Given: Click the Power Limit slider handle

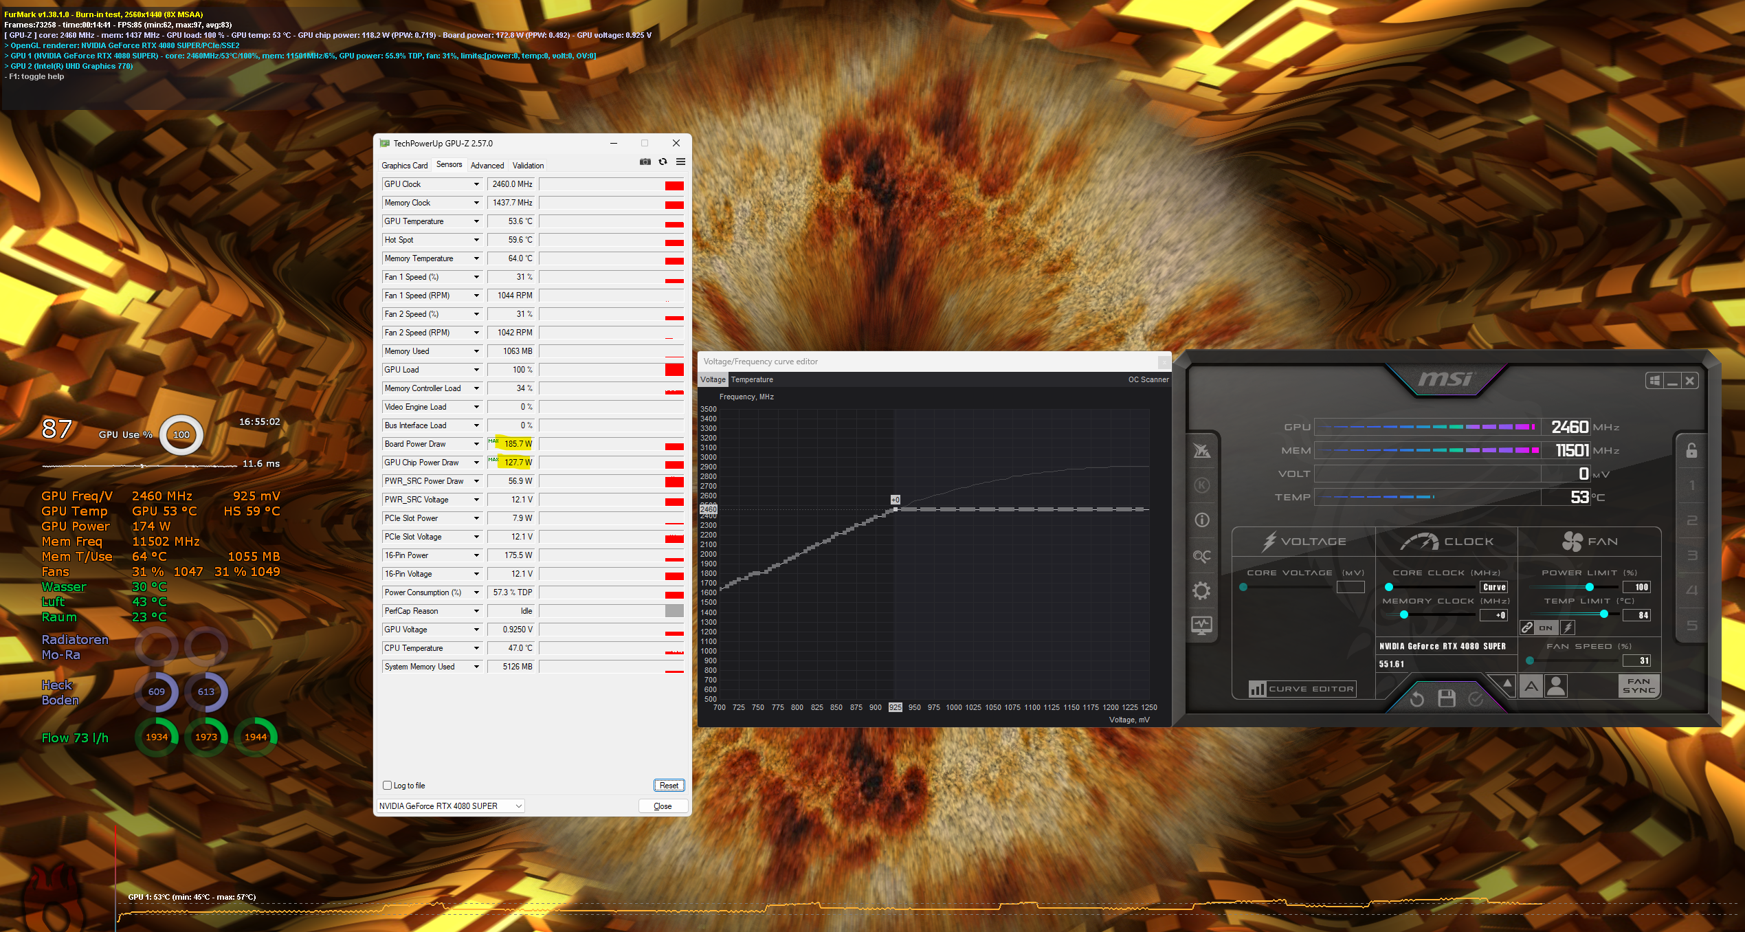Looking at the screenshot, I should (1589, 587).
